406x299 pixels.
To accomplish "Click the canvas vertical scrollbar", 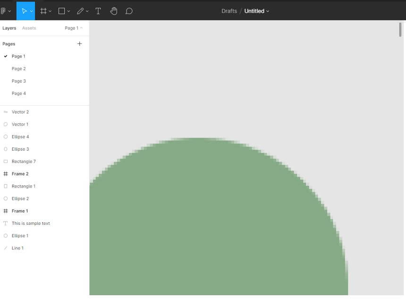I will (x=400, y=30).
